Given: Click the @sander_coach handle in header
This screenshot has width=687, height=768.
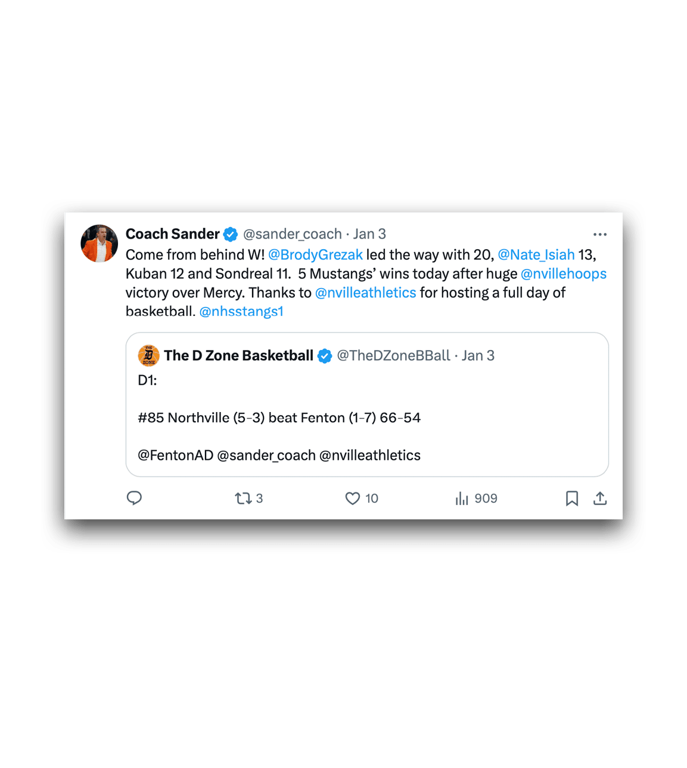Looking at the screenshot, I should pyautogui.click(x=293, y=234).
